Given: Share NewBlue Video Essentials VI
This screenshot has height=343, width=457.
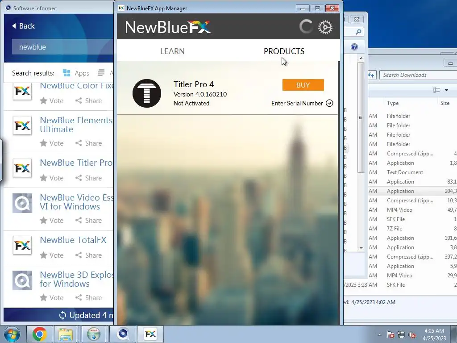Looking at the screenshot, I should point(89,221).
